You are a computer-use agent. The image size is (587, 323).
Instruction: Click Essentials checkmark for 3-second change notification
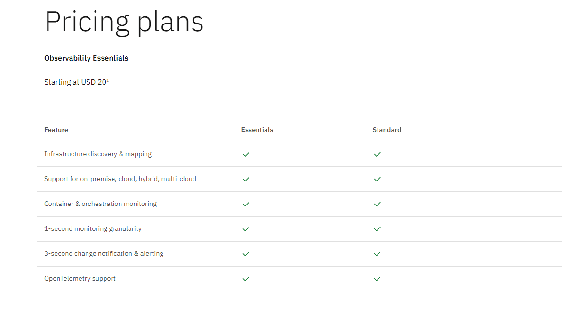coord(246,254)
